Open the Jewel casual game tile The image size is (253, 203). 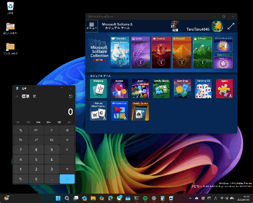coord(141,88)
